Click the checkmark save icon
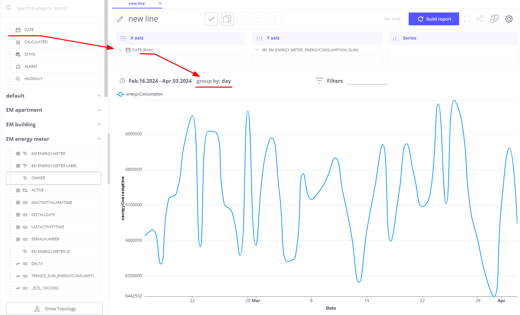Image resolution: width=520 pixels, height=315 pixels. tap(211, 19)
